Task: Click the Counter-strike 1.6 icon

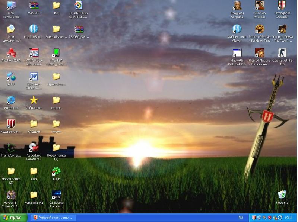Action: coord(282,53)
